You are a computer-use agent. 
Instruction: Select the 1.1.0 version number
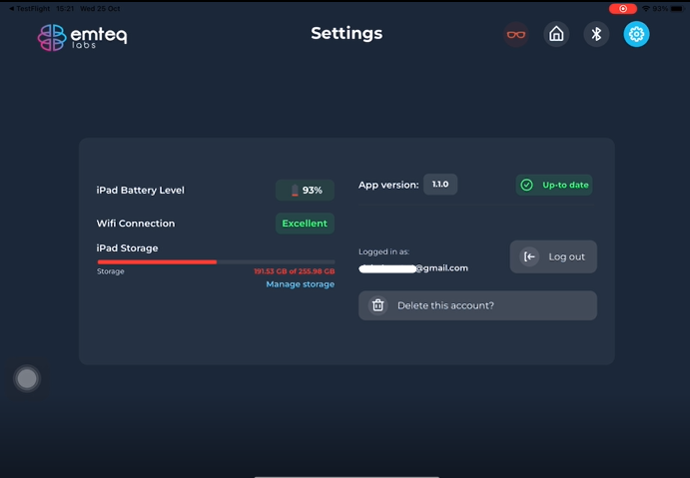tap(440, 185)
